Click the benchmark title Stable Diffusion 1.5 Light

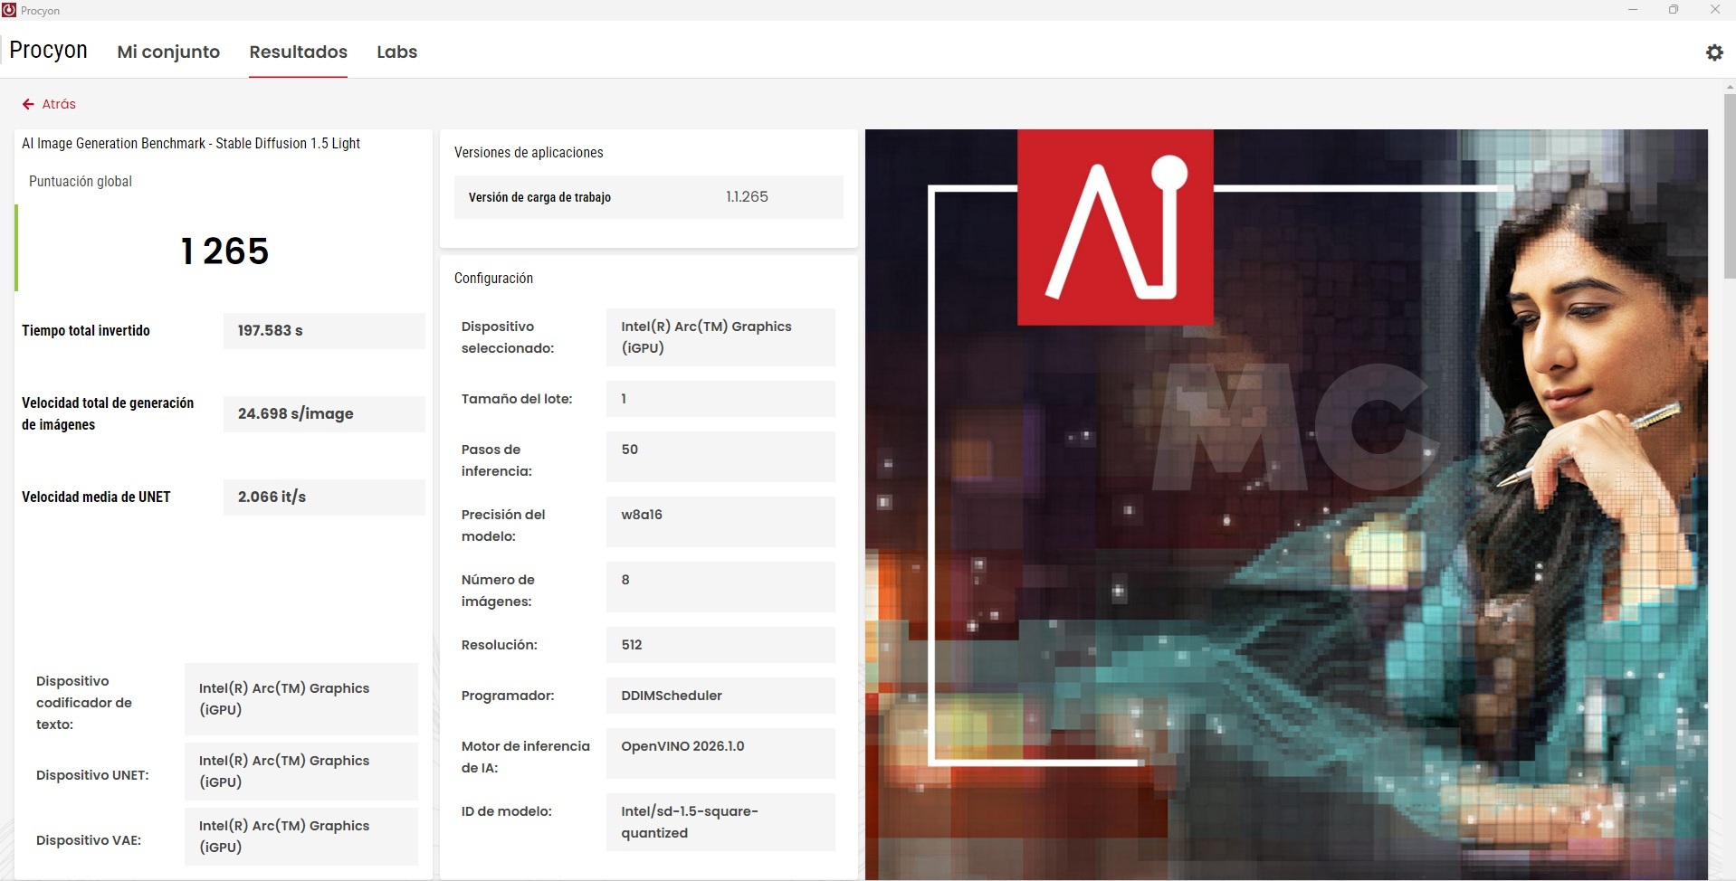pyautogui.click(x=191, y=143)
